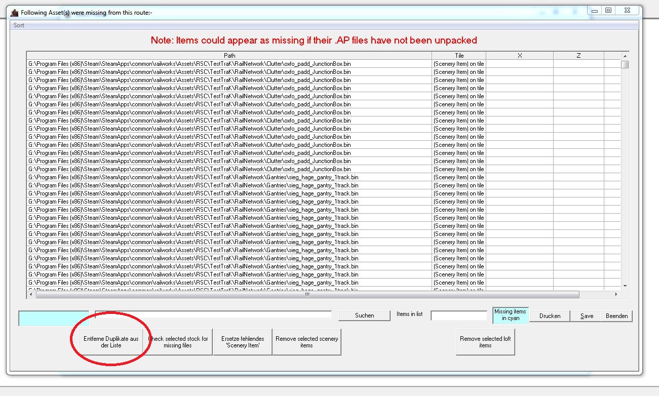
Task: Click Ersetze fehlendes 'Scenery Item' button
Action: (x=243, y=342)
